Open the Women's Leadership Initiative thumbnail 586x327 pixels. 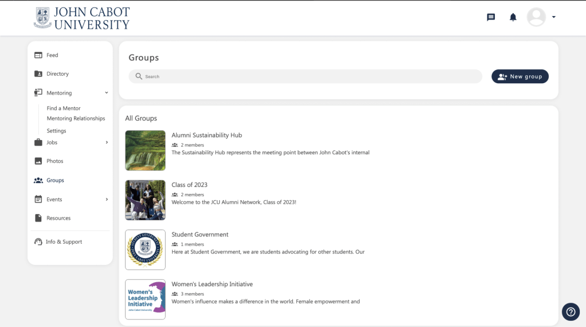145,299
